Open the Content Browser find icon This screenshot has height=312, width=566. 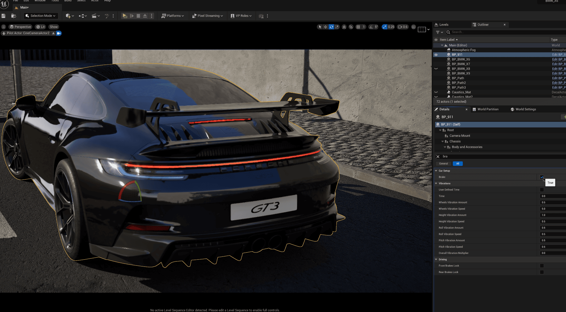(x=13, y=16)
